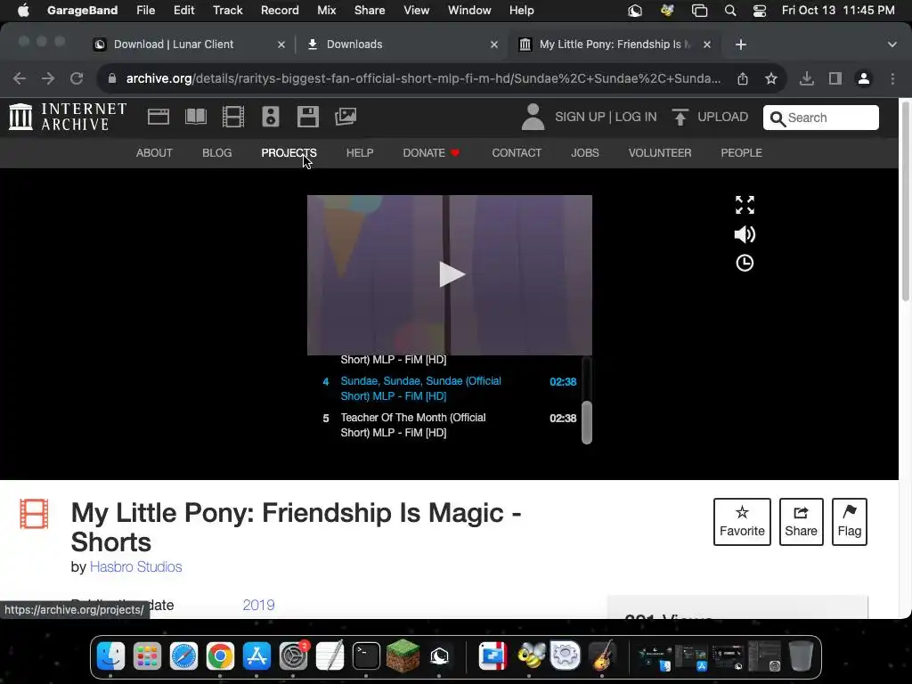912x684 pixels.
Task: Open the Video film strip icon
Action: (x=233, y=117)
